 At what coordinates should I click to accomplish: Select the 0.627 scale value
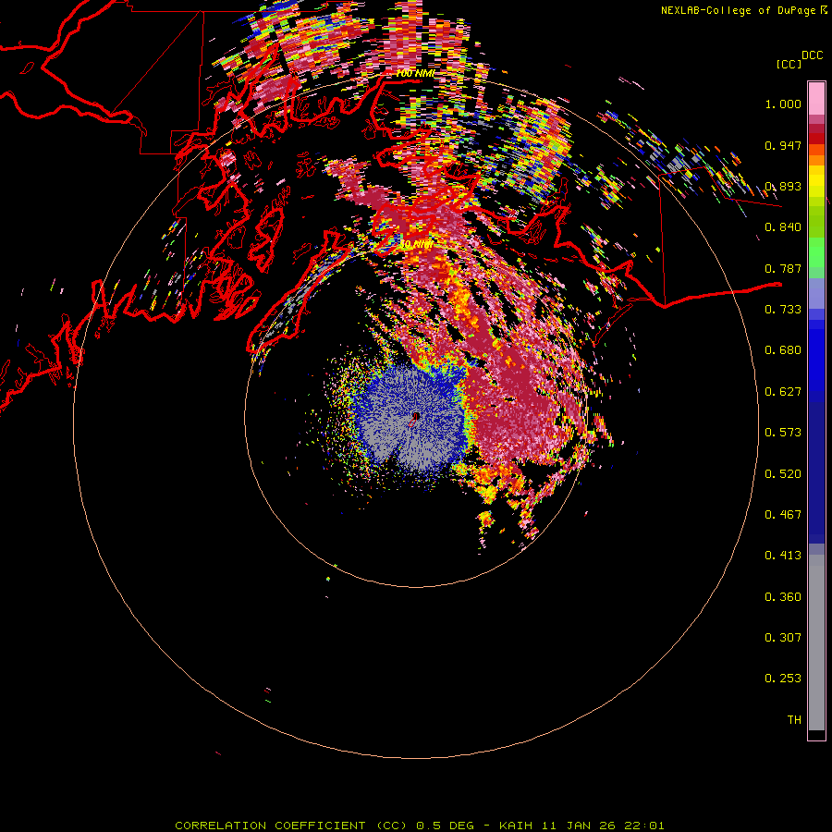[x=783, y=392]
